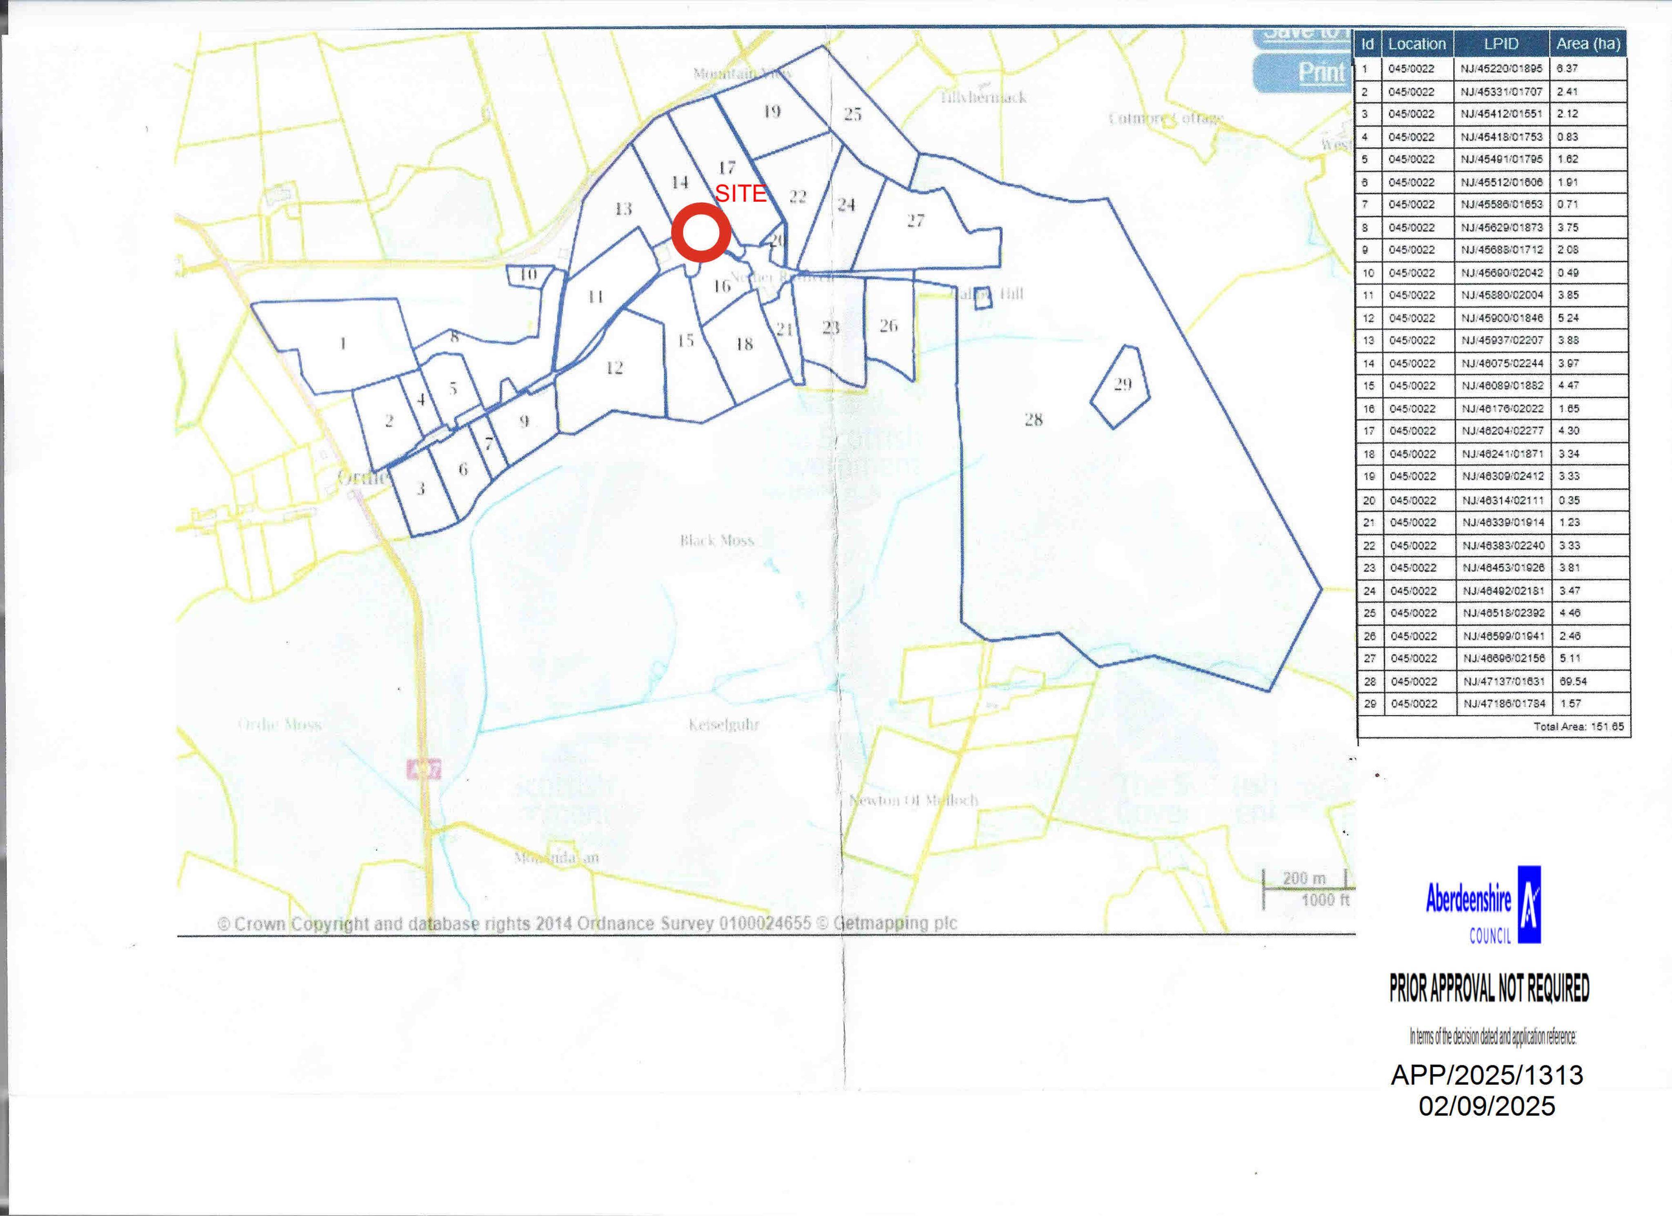Click the red SITE label
1672x1216 pixels.
[741, 193]
